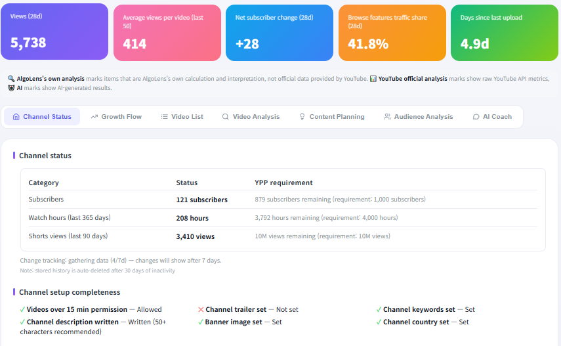
Task: Click the Channel trailer set label
Action: pyautogui.click(x=236, y=309)
